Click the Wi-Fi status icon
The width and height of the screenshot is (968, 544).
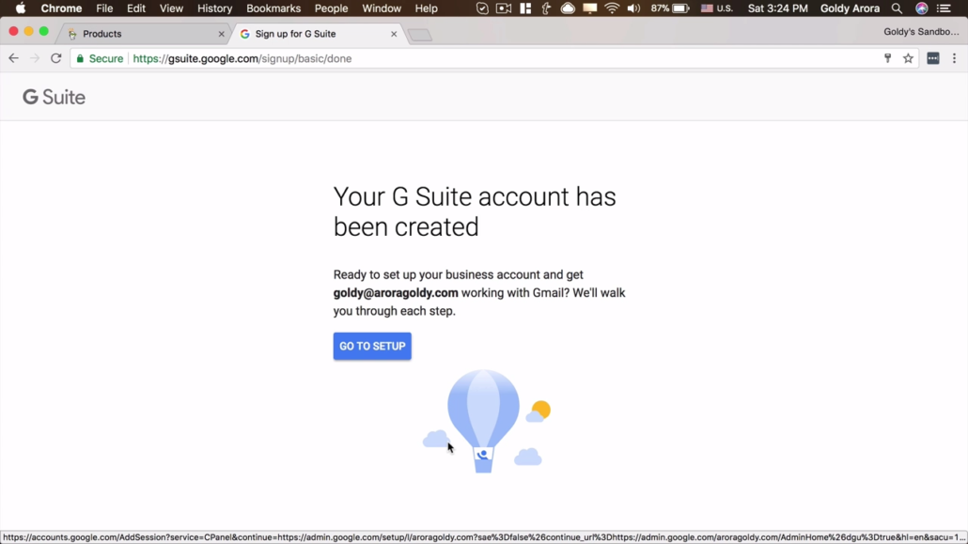tap(612, 8)
